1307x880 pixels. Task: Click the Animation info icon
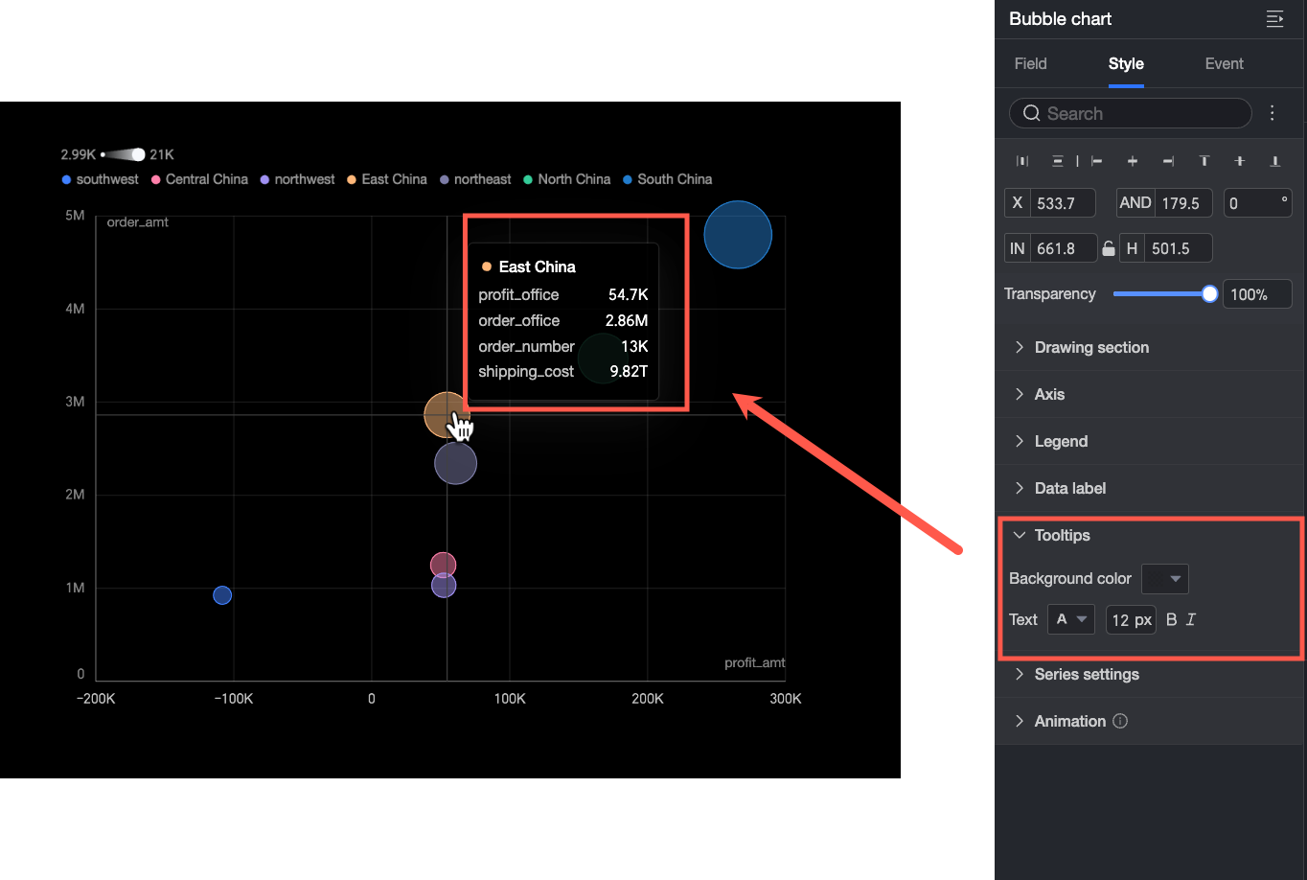pyautogui.click(x=1120, y=721)
